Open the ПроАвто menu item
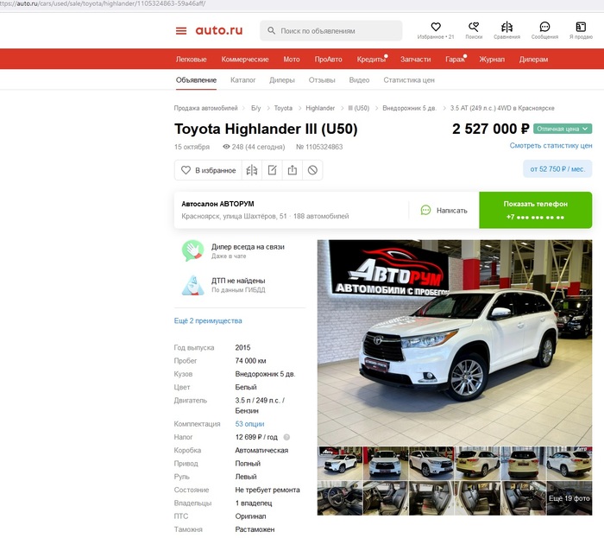Screen dimensions: 604x538 328,60
